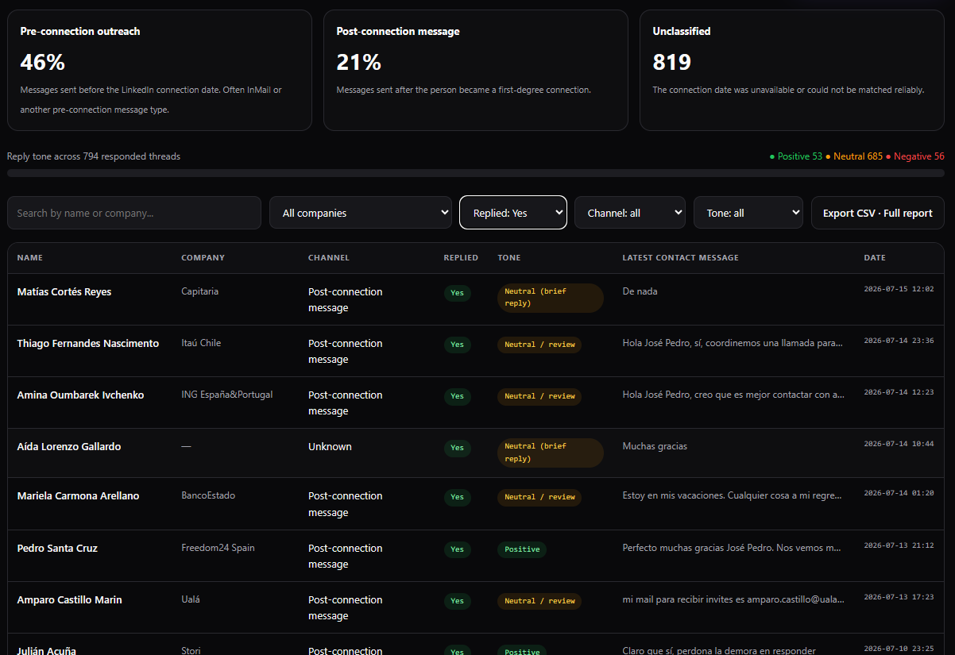Viewport: 955px width, 655px height.
Task: Open the Channel: all dropdown
Action: (630, 213)
